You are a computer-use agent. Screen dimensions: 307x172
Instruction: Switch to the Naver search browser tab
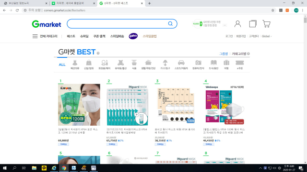coord(73,3)
